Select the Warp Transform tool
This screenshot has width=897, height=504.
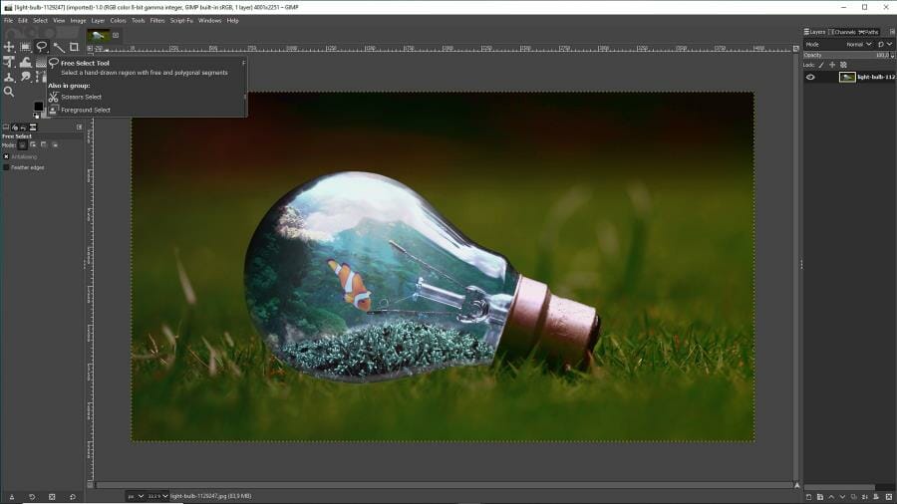click(x=25, y=62)
